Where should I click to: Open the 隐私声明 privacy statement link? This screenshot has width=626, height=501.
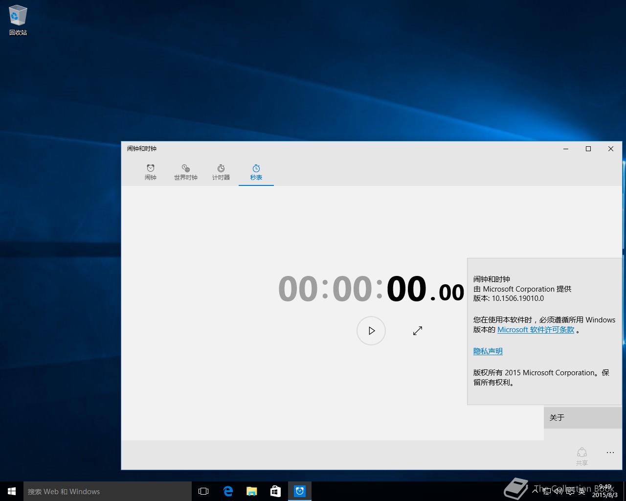488,351
